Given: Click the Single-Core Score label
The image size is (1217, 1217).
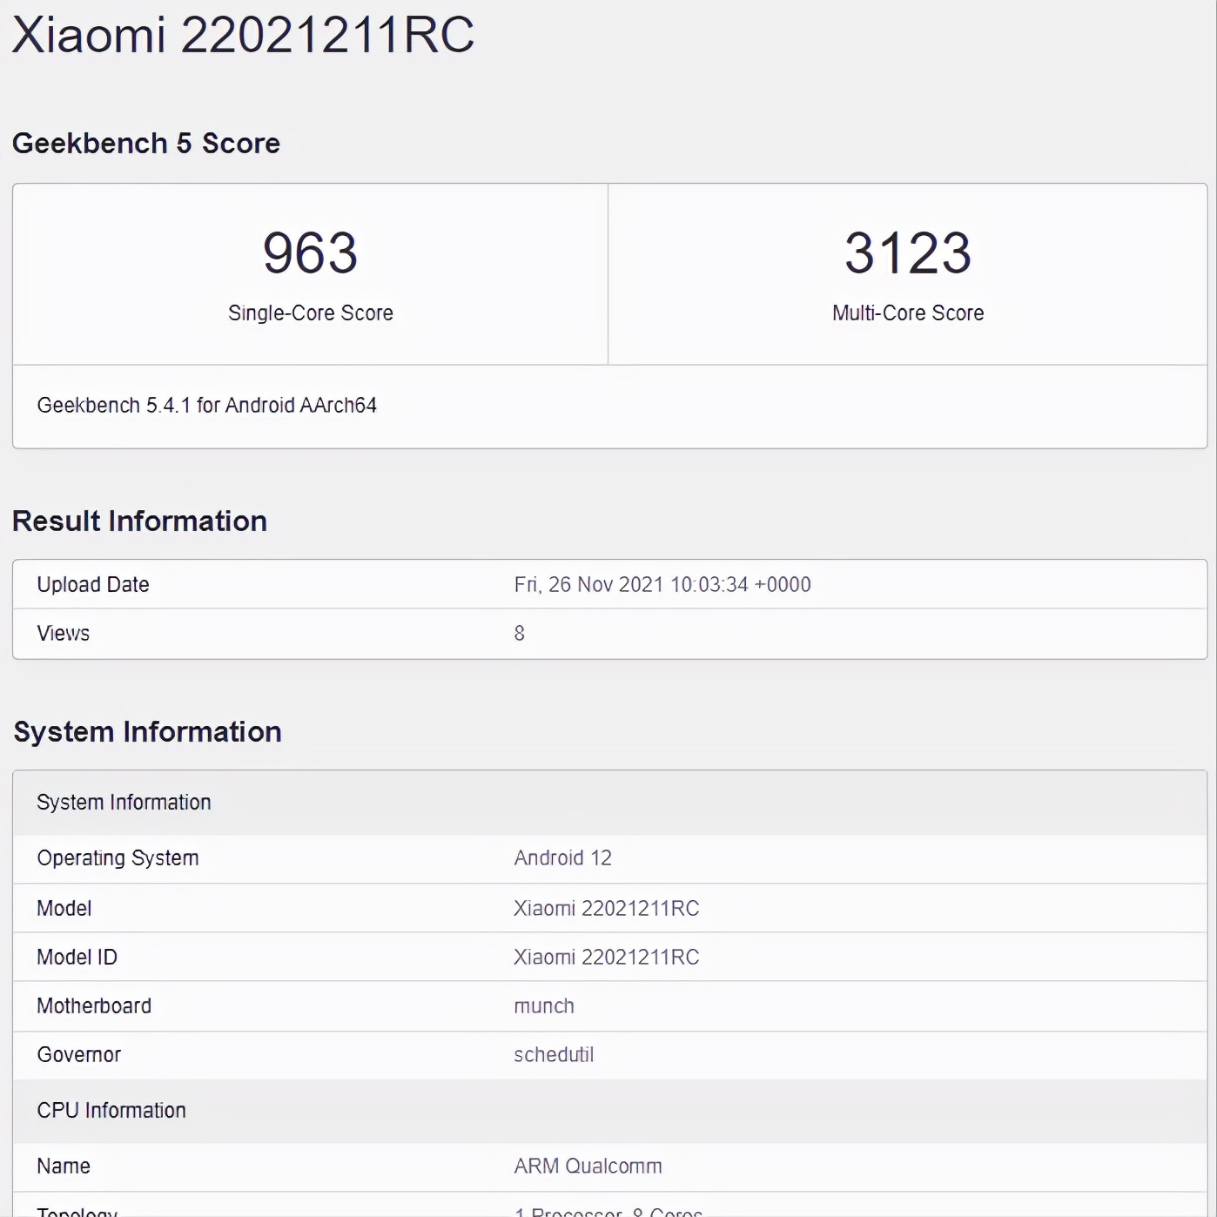Looking at the screenshot, I should 311,313.
